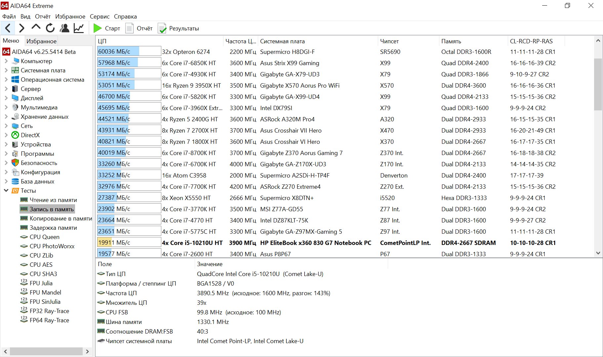The height and width of the screenshot is (357, 603).
Task: Expand the Компьютер tree node
Action: 6,61
